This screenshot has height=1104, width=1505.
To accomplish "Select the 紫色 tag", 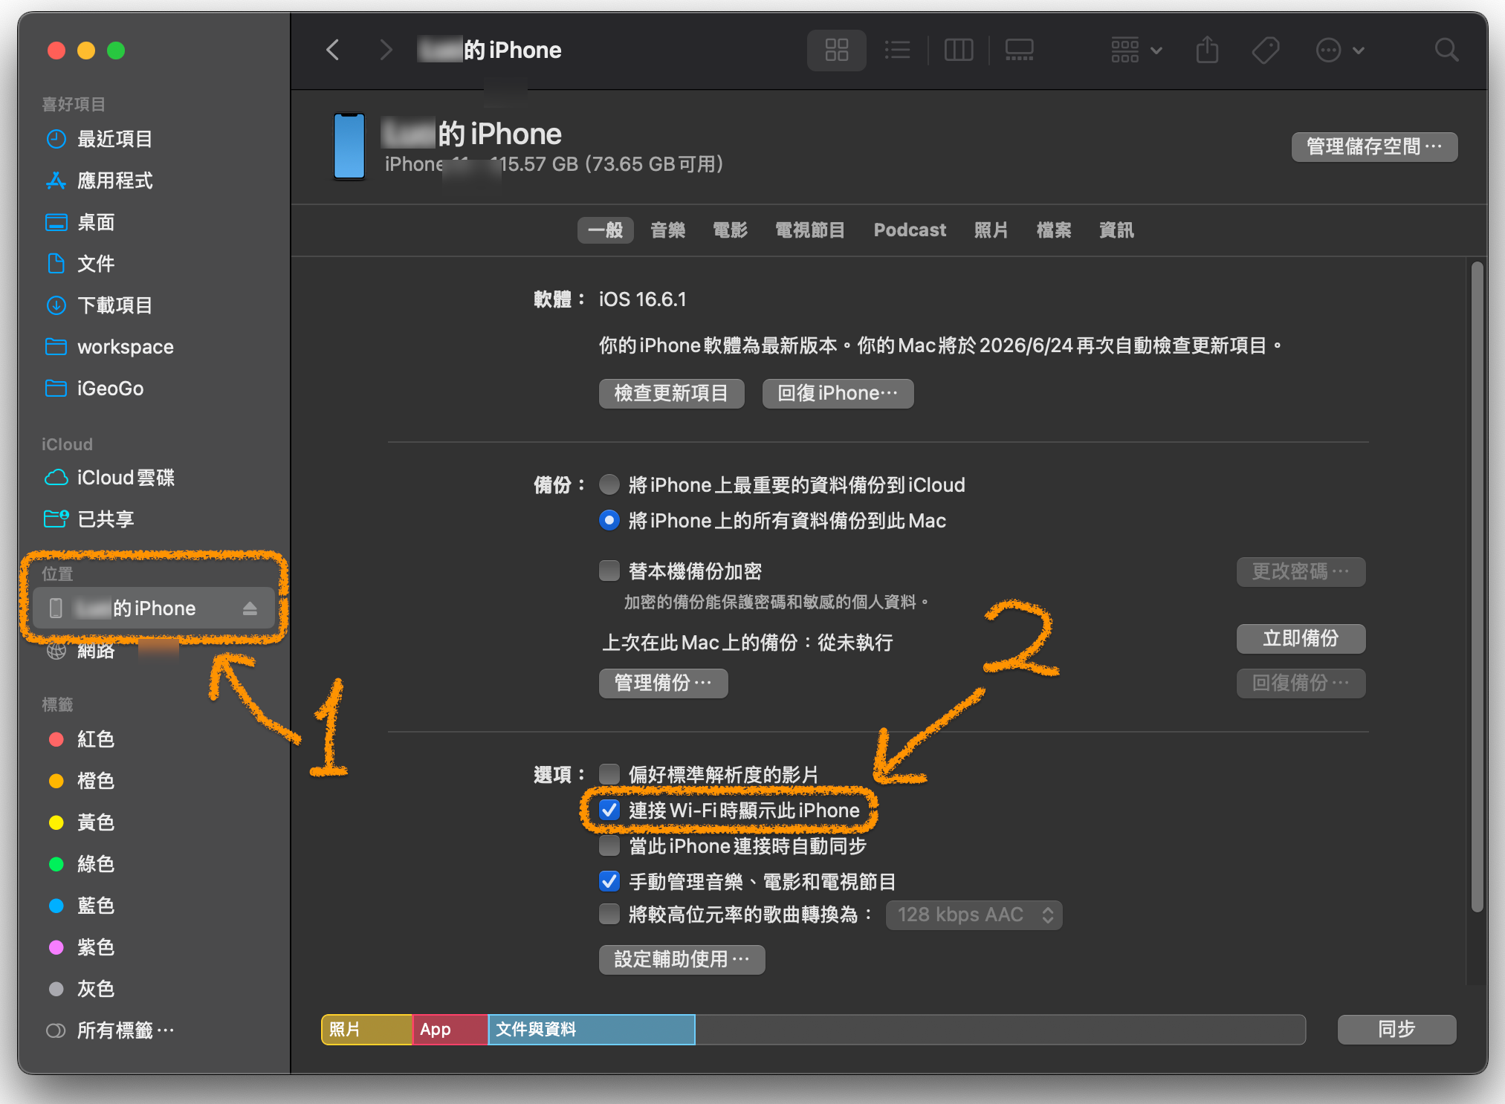I will [96, 947].
